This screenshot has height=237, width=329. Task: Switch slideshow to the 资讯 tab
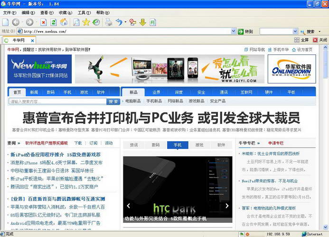pos(134,145)
